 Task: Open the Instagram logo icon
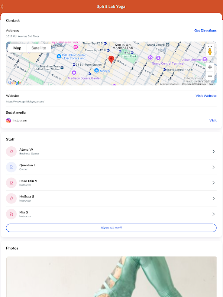tap(8, 121)
